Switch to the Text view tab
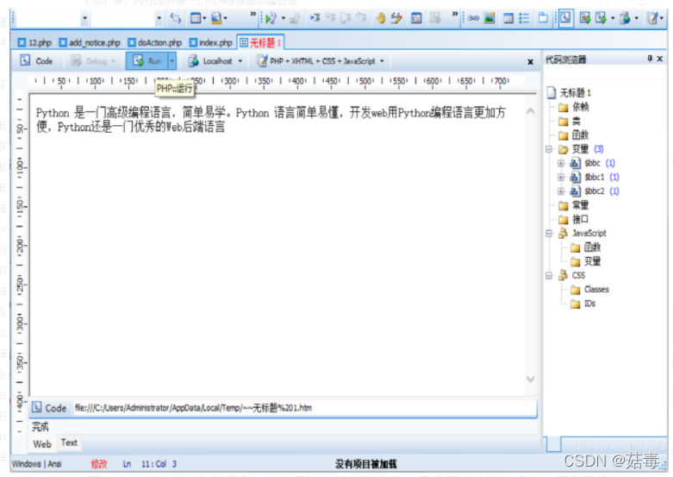The width and height of the screenshot is (673, 477). pyautogui.click(x=69, y=442)
